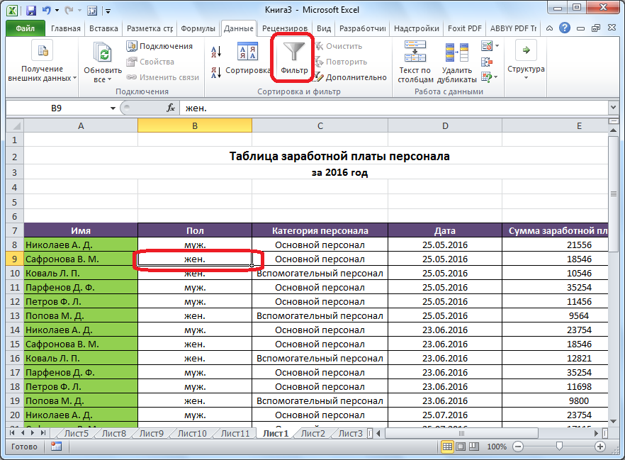Click the Name Box showing B9
The height and width of the screenshot is (460, 625).
(x=57, y=108)
